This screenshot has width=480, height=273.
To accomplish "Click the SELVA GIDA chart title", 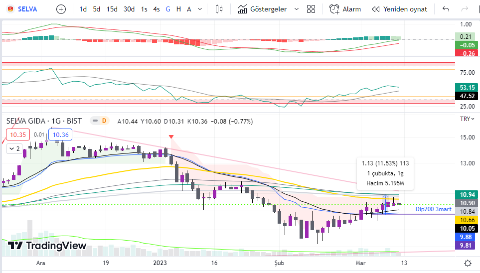I will coord(44,121).
